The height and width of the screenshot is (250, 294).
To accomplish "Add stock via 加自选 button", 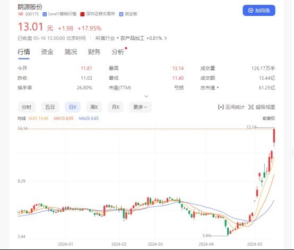I will tap(259, 11).
